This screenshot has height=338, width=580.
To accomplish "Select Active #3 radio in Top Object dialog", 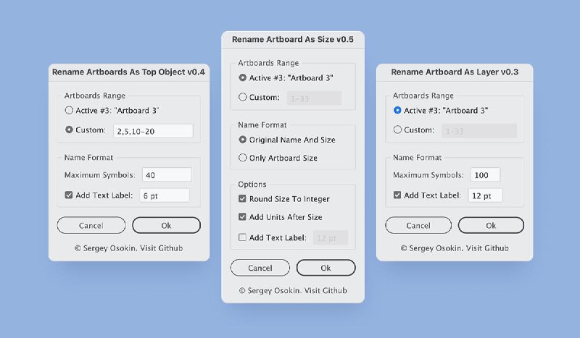I will (69, 110).
